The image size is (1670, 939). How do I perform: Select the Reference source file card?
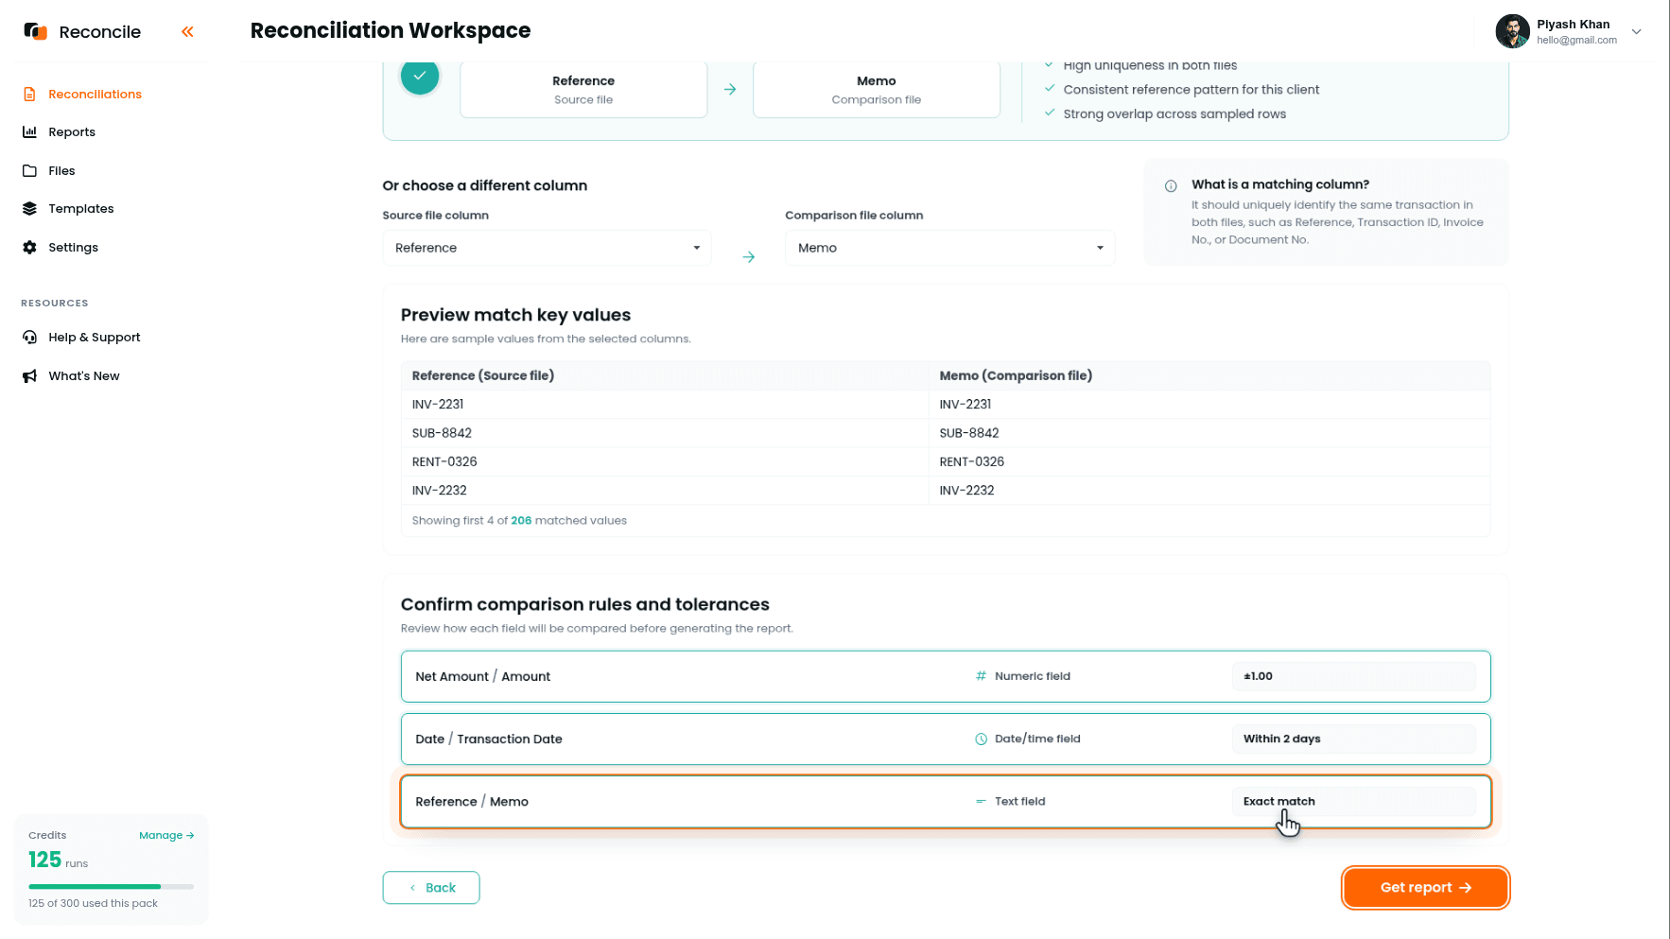(583, 90)
